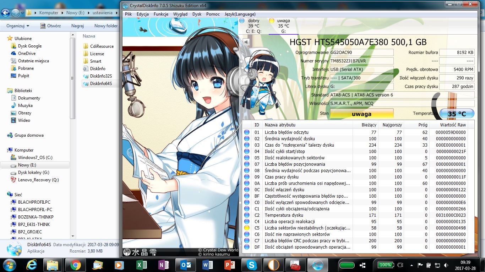Open Windows Explorer from the taskbar
485x272 pixels.
53,265
